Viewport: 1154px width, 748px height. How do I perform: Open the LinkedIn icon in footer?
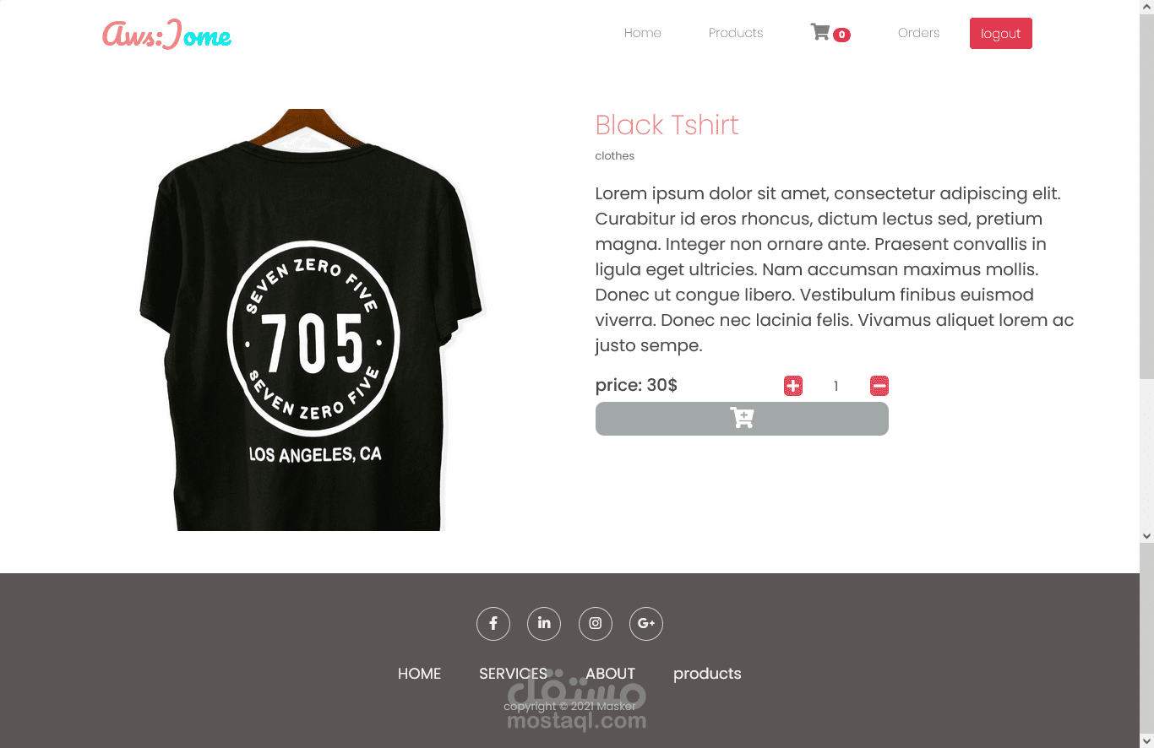[544, 624]
